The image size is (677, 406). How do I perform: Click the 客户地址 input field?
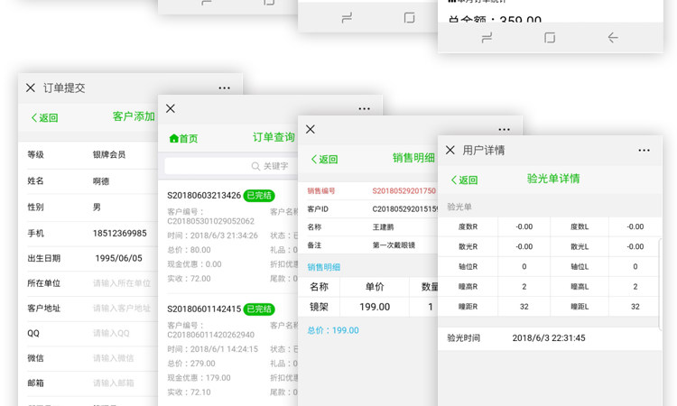[x=122, y=309]
